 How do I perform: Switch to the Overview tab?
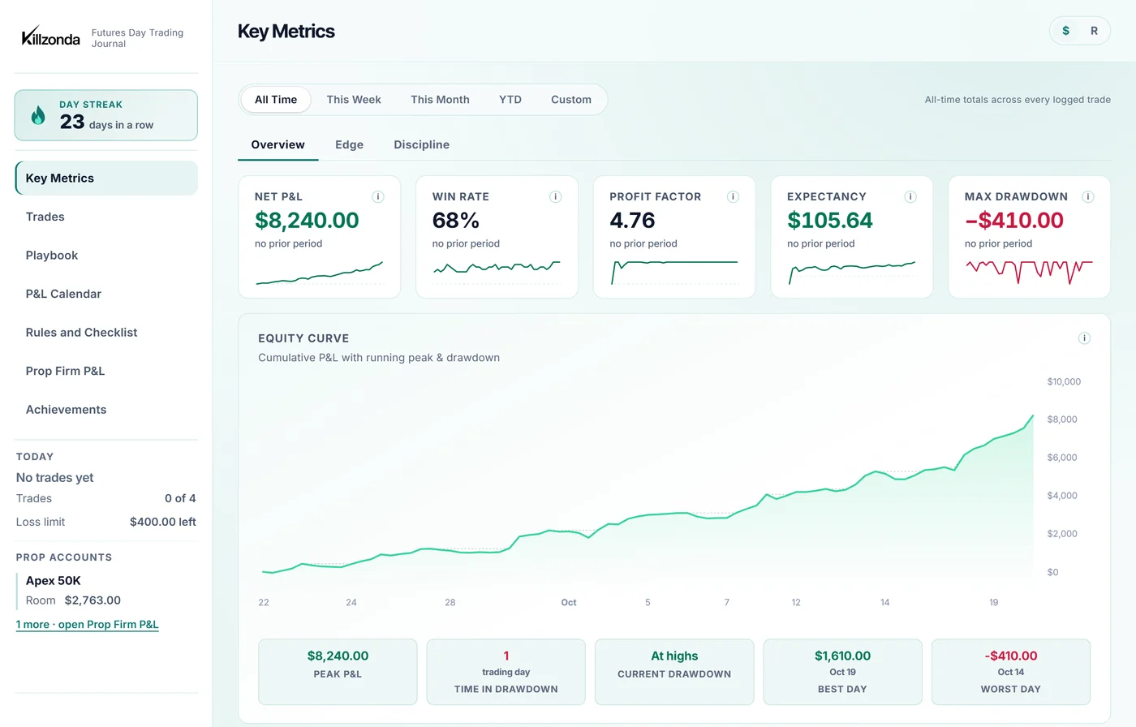[278, 144]
